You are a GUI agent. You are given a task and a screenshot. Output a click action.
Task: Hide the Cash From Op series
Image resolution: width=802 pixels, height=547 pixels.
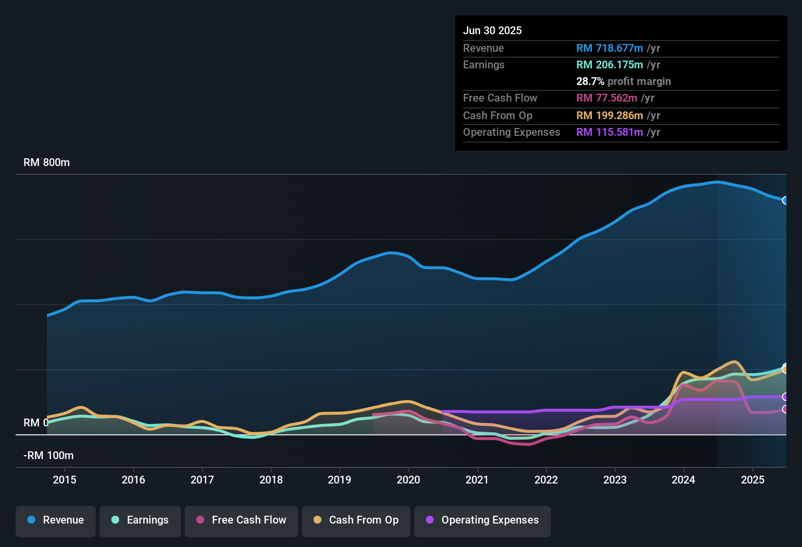point(356,520)
